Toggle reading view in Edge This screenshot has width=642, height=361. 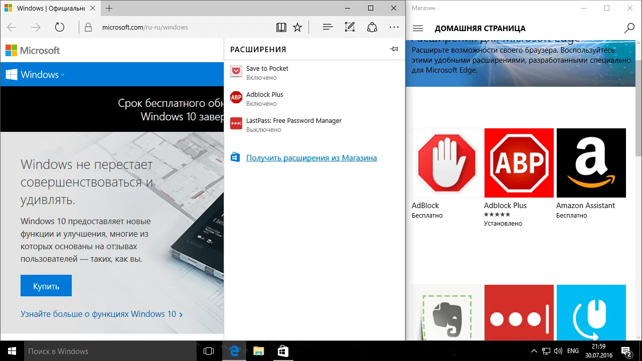click(281, 27)
